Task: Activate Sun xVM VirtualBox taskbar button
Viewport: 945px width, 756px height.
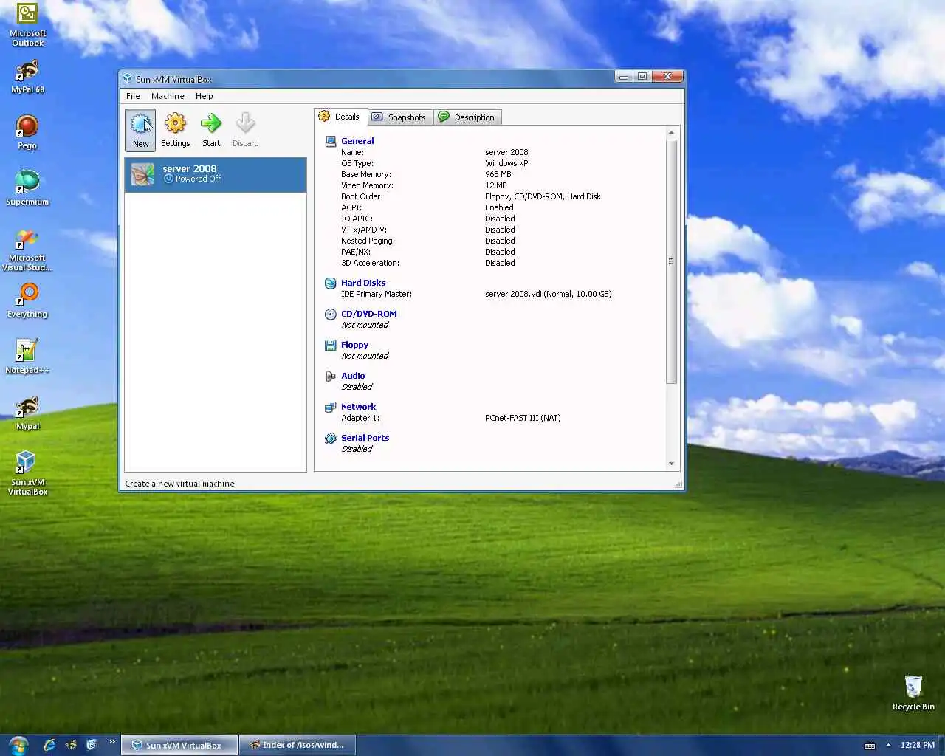Action: click(179, 745)
